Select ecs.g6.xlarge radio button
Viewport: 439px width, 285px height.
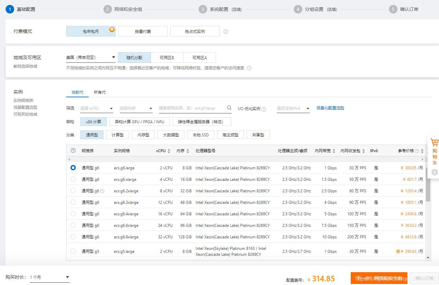73,179
